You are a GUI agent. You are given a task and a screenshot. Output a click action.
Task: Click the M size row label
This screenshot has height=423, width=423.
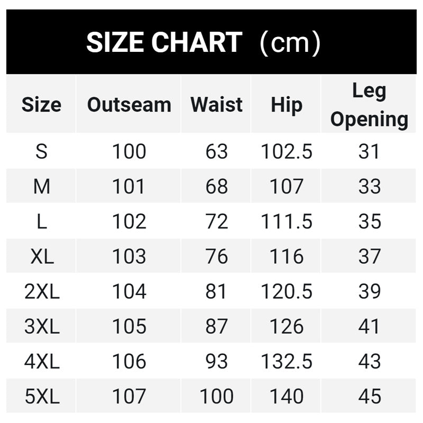coord(42,187)
